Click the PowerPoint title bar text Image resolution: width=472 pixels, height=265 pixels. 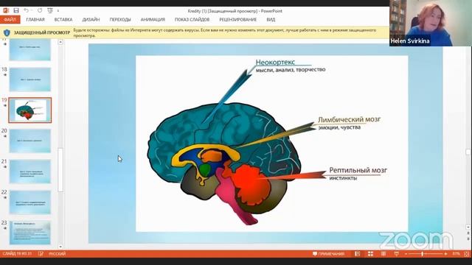235,11
